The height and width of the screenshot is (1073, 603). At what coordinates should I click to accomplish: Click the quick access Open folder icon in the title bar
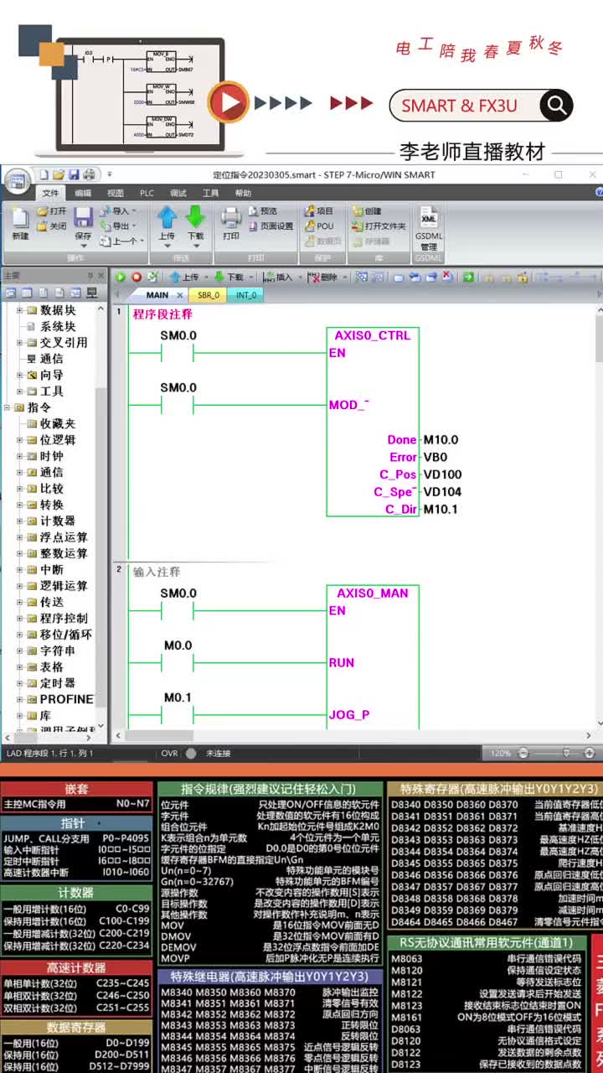click(59, 175)
